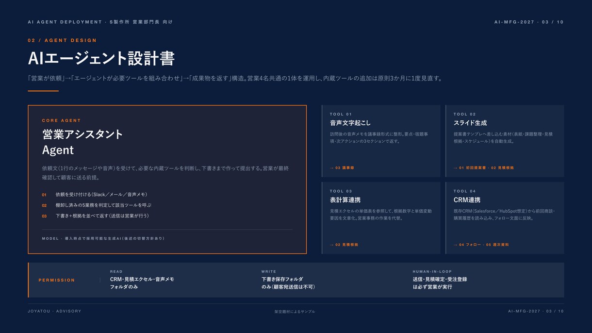Screen dimensions: 592x333
Task: Click the description '既存CRM(Salesforce／HubSpot想定)'
Action: pyautogui.click(x=504, y=215)
